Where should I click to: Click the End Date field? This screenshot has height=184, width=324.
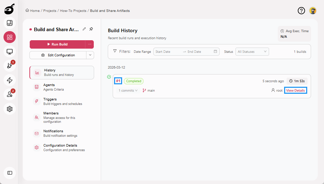click(x=199, y=52)
